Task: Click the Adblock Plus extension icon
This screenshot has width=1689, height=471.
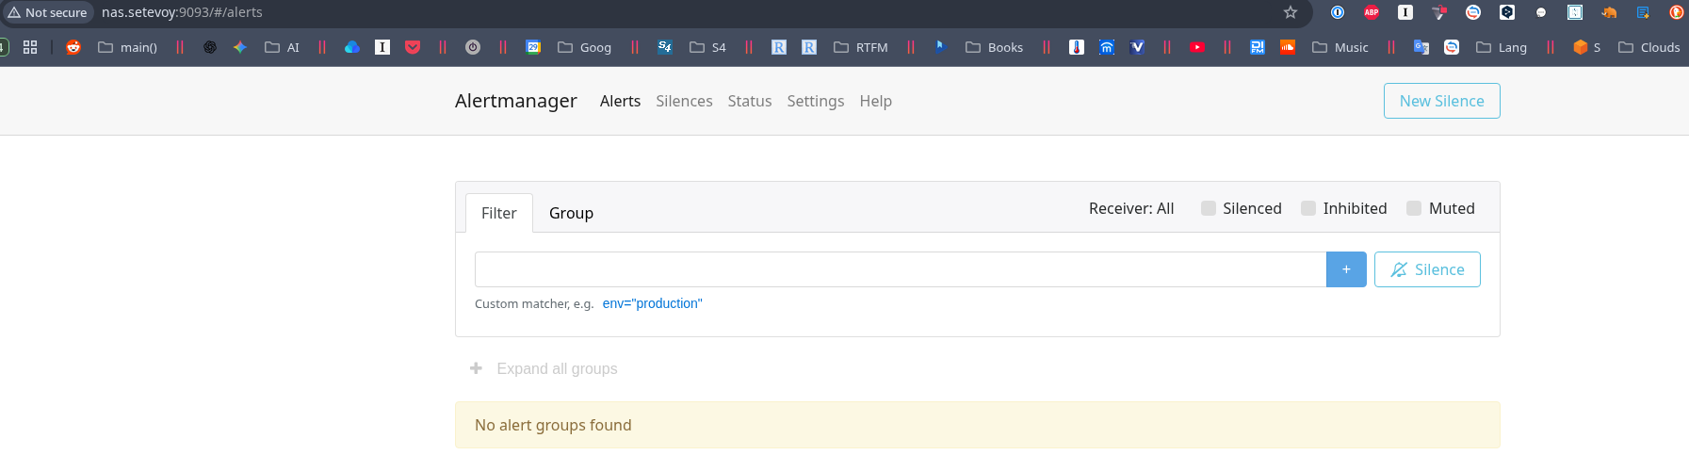Action: (x=1372, y=12)
